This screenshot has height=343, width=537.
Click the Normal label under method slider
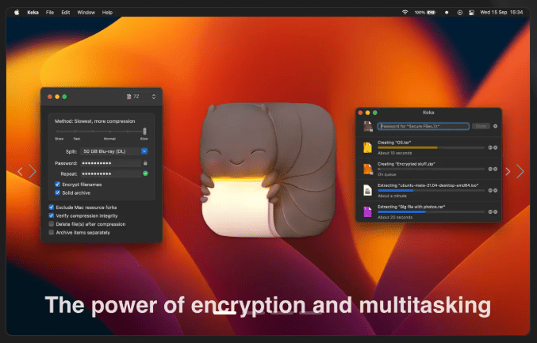[x=109, y=139]
